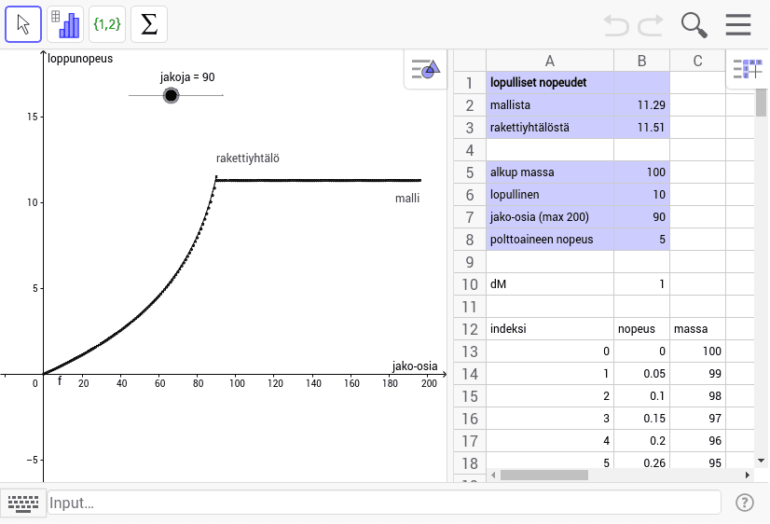Open the Sum sigma tool

(x=149, y=24)
